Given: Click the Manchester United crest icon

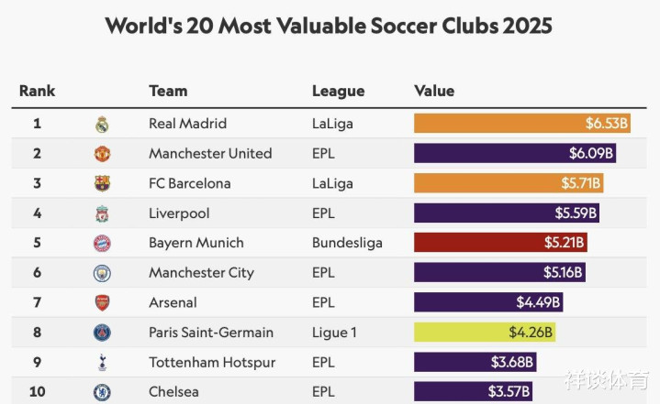Looking at the screenshot, I should pos(102,154).
